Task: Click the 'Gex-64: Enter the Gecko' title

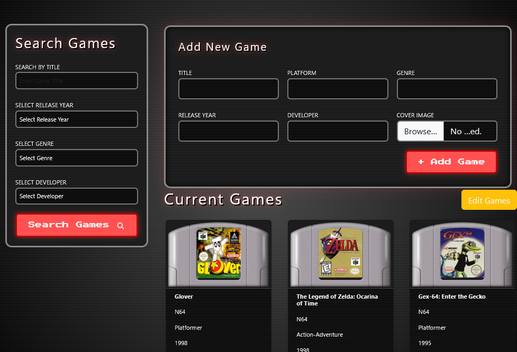Action: (452, 297)
